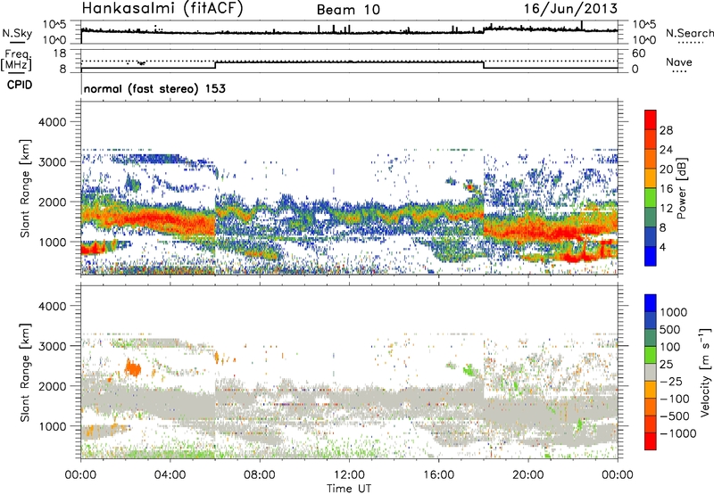The image size is (714, 494).
Task: Select the '04:00' time tick label
Action: click(x=170, y=475)
